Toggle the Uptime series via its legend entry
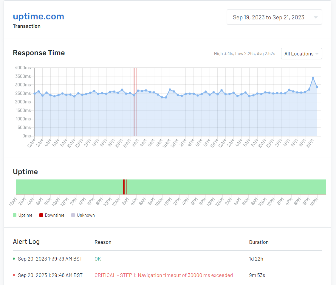336x285 pixels. (22, 215)
